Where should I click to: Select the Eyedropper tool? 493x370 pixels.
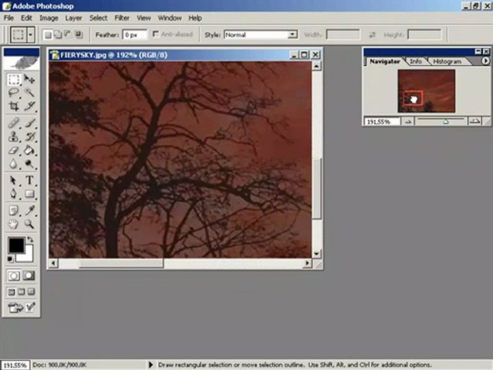29,211
